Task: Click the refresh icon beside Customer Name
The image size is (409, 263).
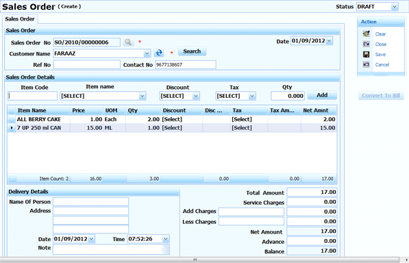Action: tap(159, 53)
